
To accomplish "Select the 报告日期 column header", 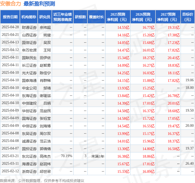I will (10, 17).
